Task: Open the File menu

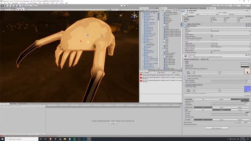Action: pyautogui.click(x=2, y=3)
